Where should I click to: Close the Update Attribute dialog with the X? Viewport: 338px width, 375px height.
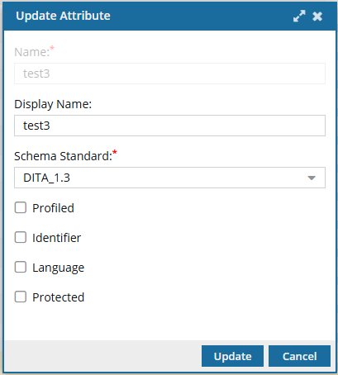317,17
